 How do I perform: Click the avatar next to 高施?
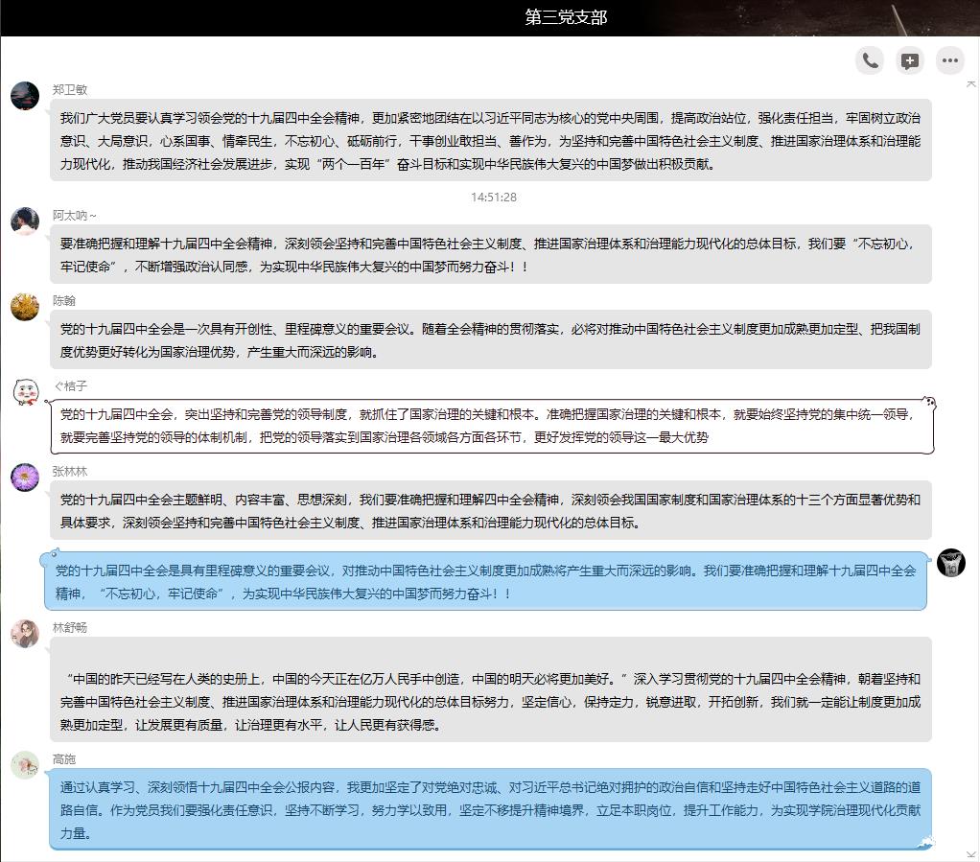click(x=25, y=764)
